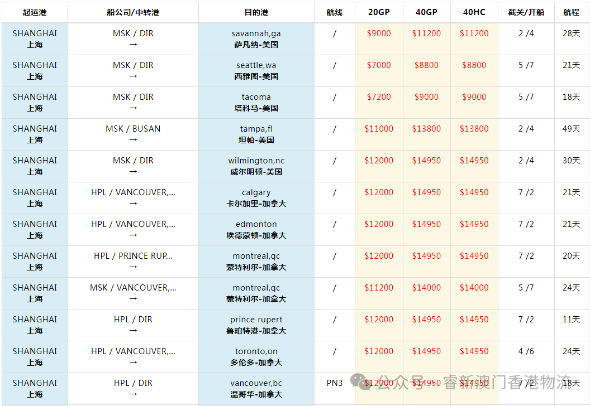Viewport: 590px width, 406px height.
Task: Click MSK / VANCOUVER,... carrier cell
Action: (133, 293)
